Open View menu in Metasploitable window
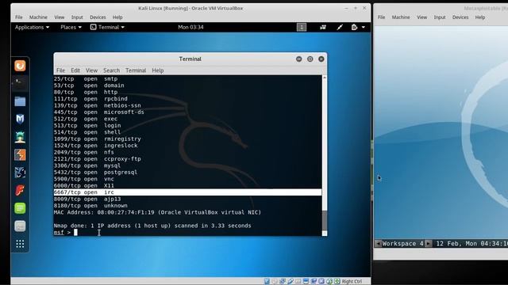Image resolution: width=508 pixels, height=285 pixels. click(x=421, y=17)
